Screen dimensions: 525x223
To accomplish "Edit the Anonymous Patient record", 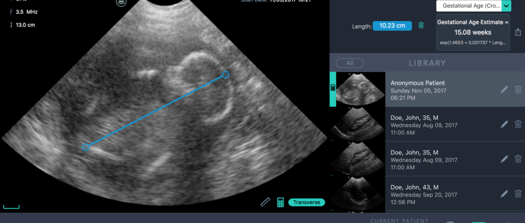I will pyautogui.click(x=504, y=89).
